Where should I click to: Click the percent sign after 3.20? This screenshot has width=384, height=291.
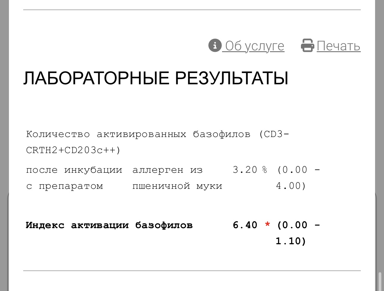265,170
